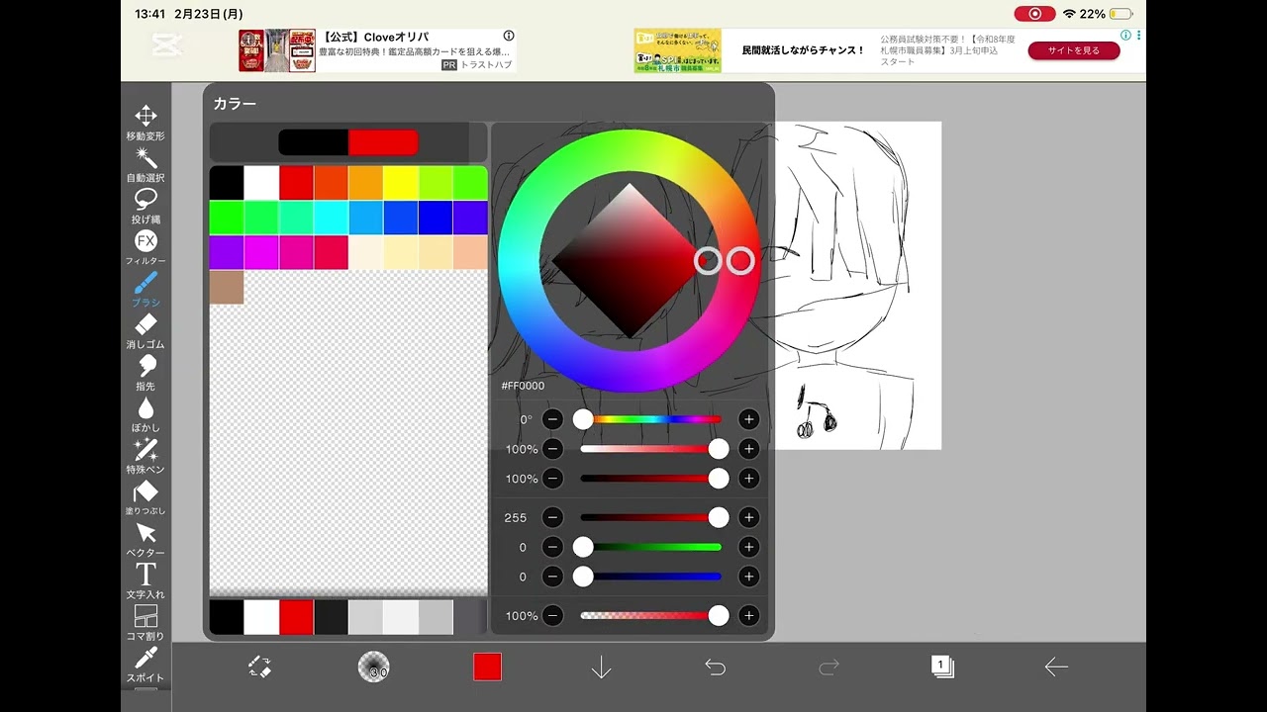
Task: Select the current red color preview
Action: click(x=384, y=142)
